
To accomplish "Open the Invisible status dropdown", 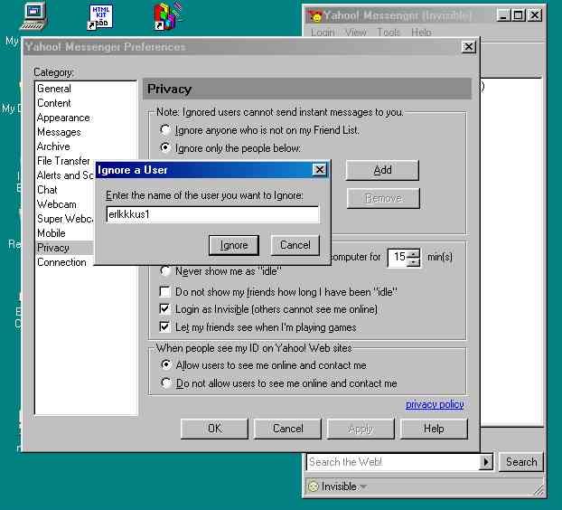I will click(x=363, y=486).
